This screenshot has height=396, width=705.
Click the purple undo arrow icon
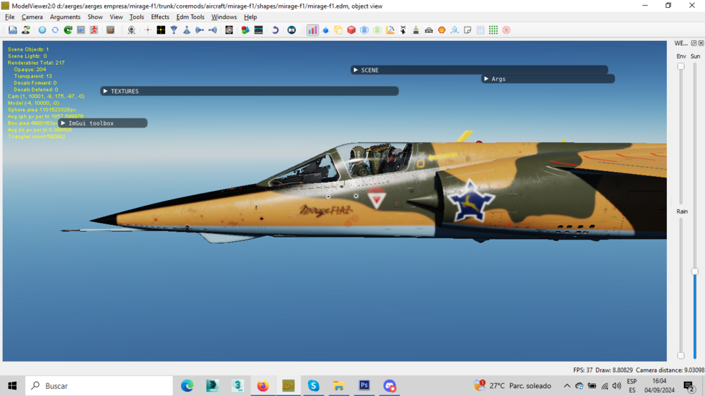[275, 30]
